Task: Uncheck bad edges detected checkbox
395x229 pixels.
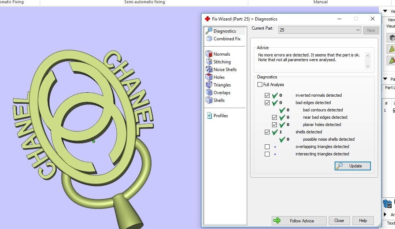Action: pyautogui.click(x=267, y=103)
